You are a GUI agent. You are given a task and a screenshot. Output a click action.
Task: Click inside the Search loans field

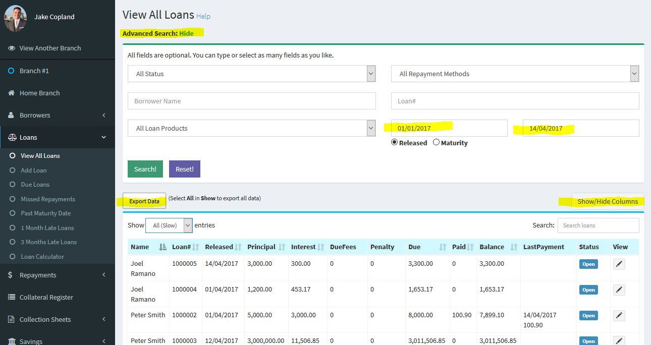(598, 225)
